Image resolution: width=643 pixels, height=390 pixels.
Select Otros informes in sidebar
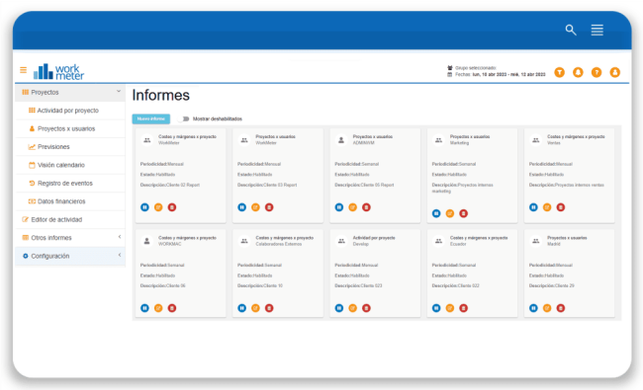pos(70,238)
